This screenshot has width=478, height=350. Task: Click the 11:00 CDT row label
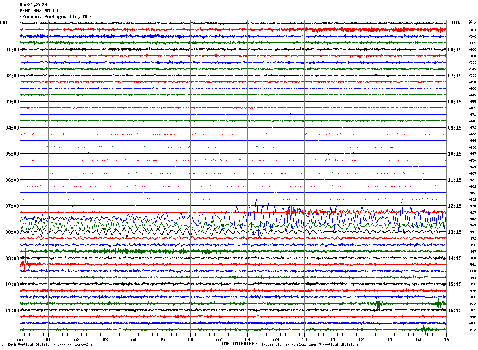(x=12, y=310)
